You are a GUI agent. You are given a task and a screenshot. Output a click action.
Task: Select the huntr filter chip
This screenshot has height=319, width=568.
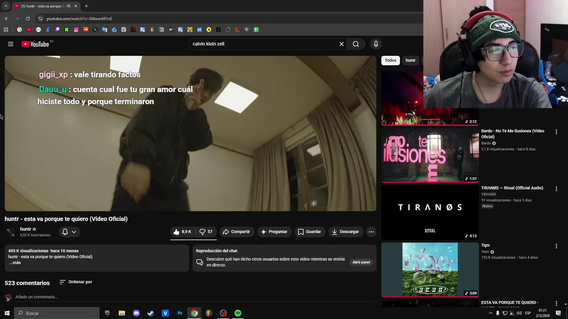click(410, 60)
